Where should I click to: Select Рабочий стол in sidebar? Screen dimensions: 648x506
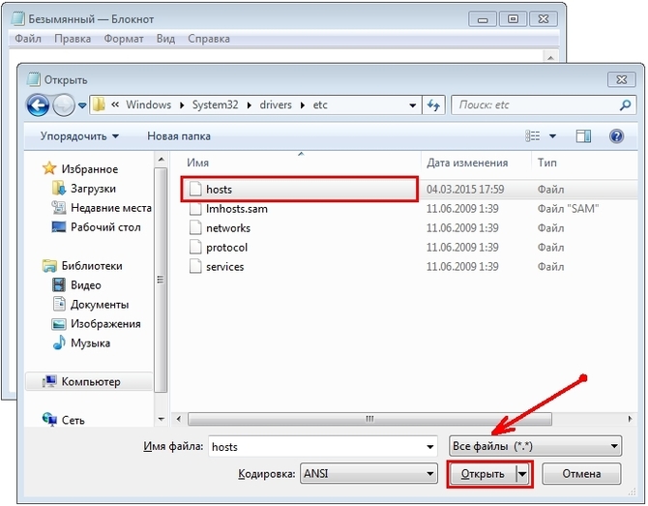point(104,227)
